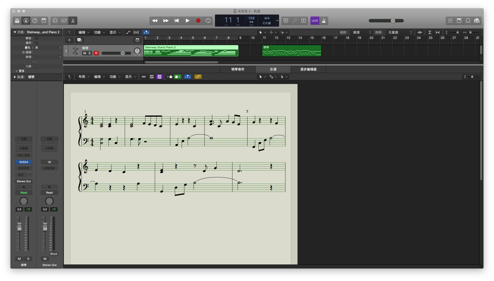Open the 拖移 drag dropdown 无重叠

(x=400, y=32)
